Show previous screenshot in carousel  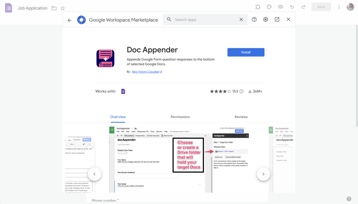(x=95, y=174)
